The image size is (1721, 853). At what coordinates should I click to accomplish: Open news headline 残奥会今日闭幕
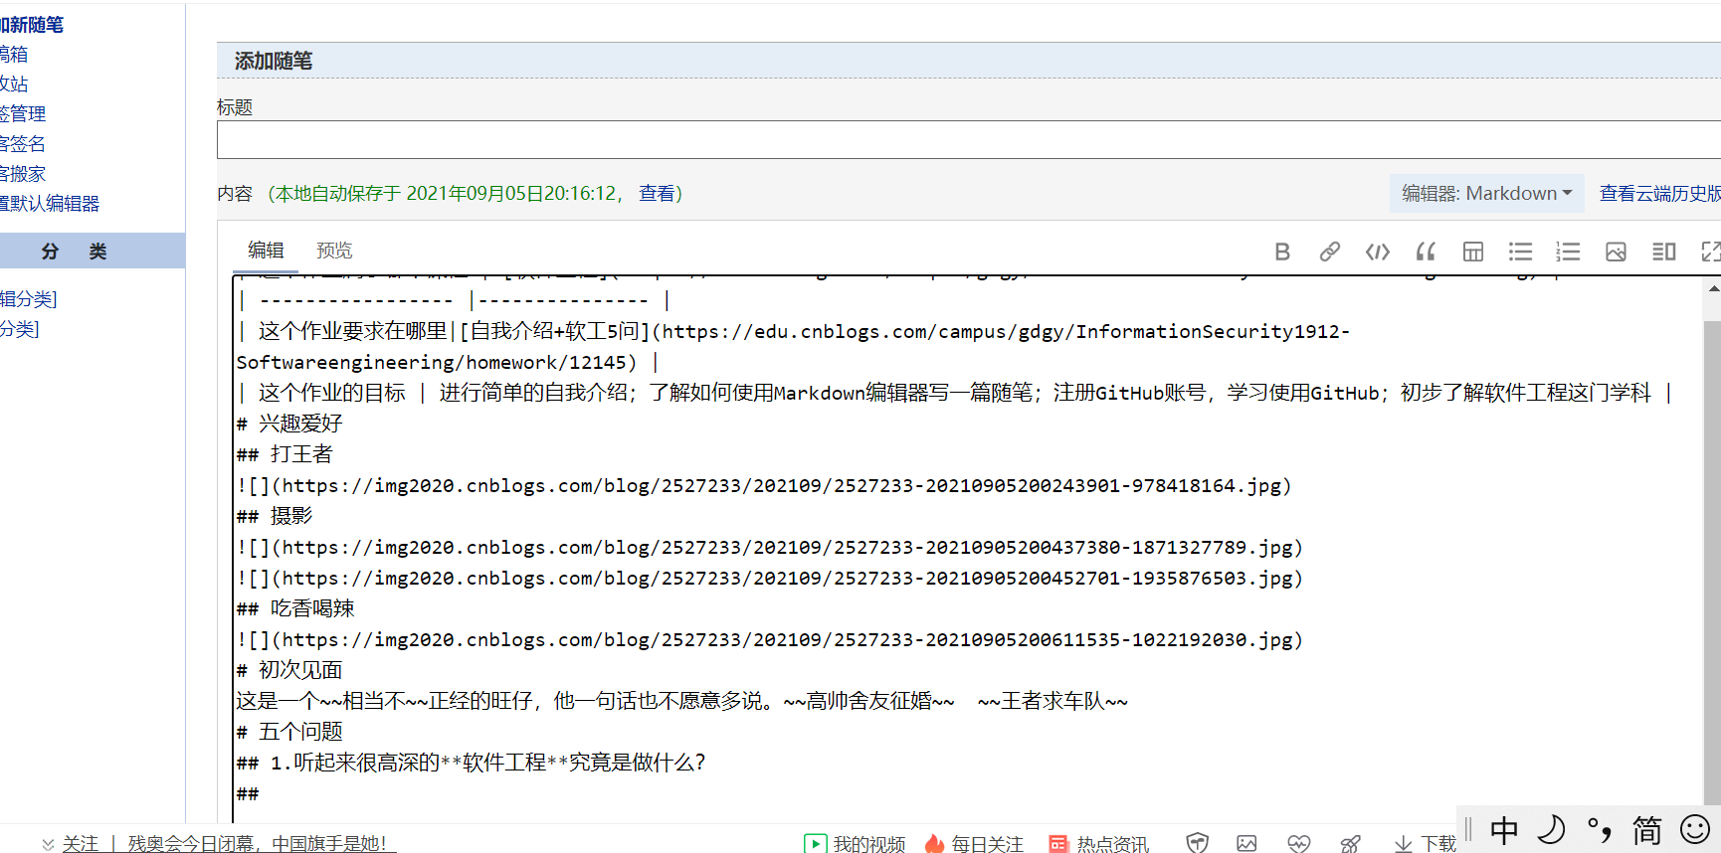click(x=257, y=843)
